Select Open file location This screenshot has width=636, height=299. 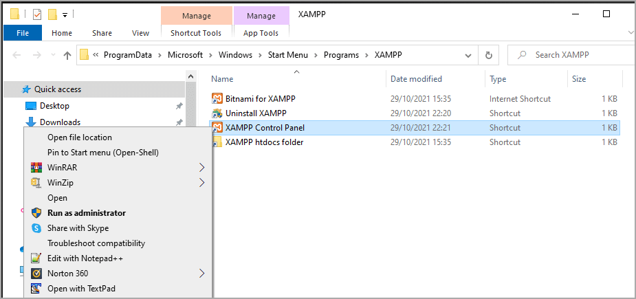(x=79, y=137)
